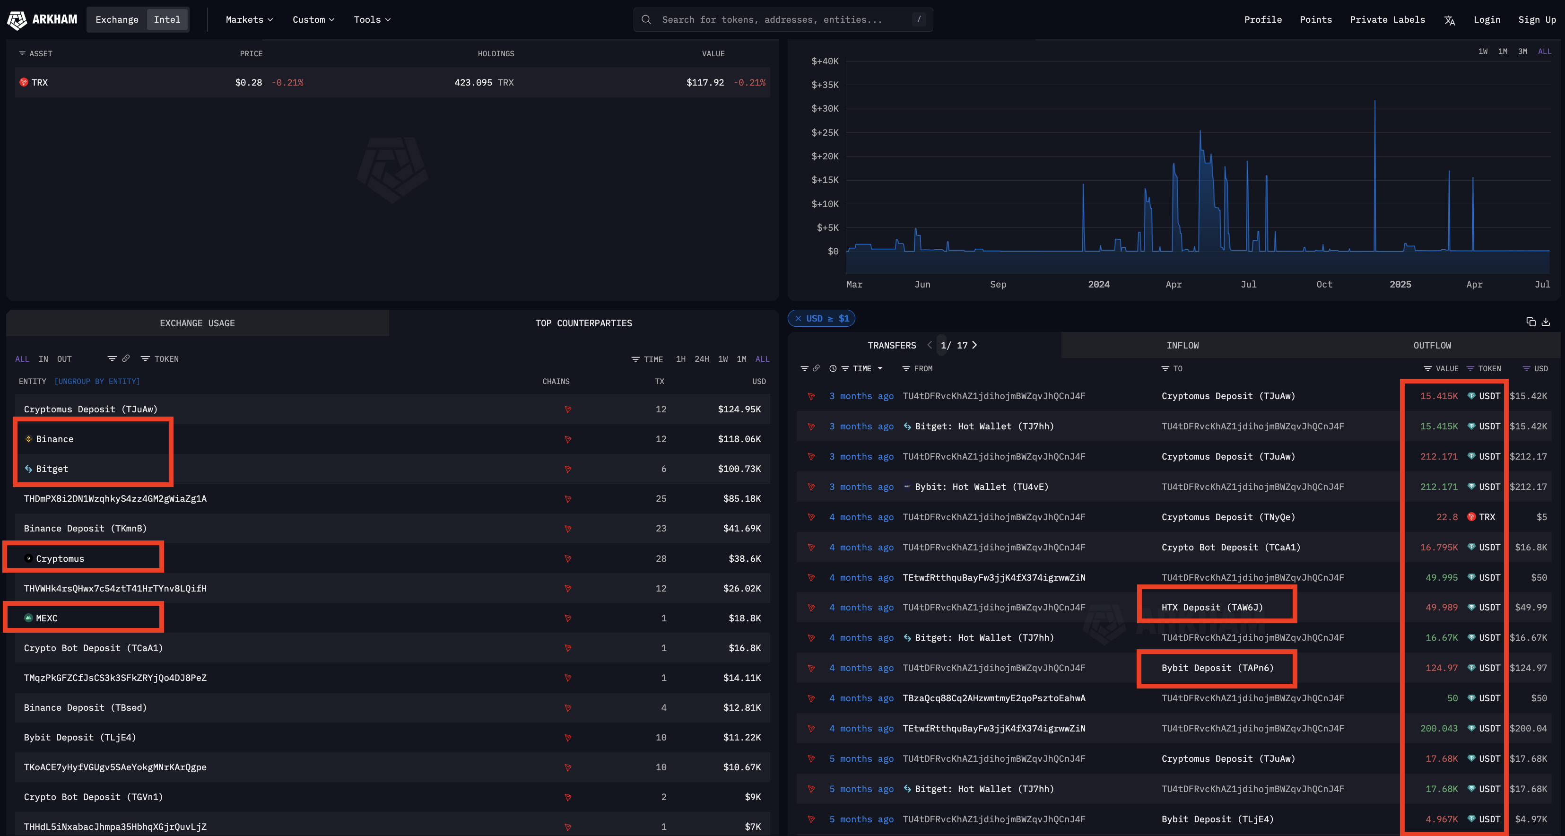Select OUT direction filter

[x=64, y=358]
